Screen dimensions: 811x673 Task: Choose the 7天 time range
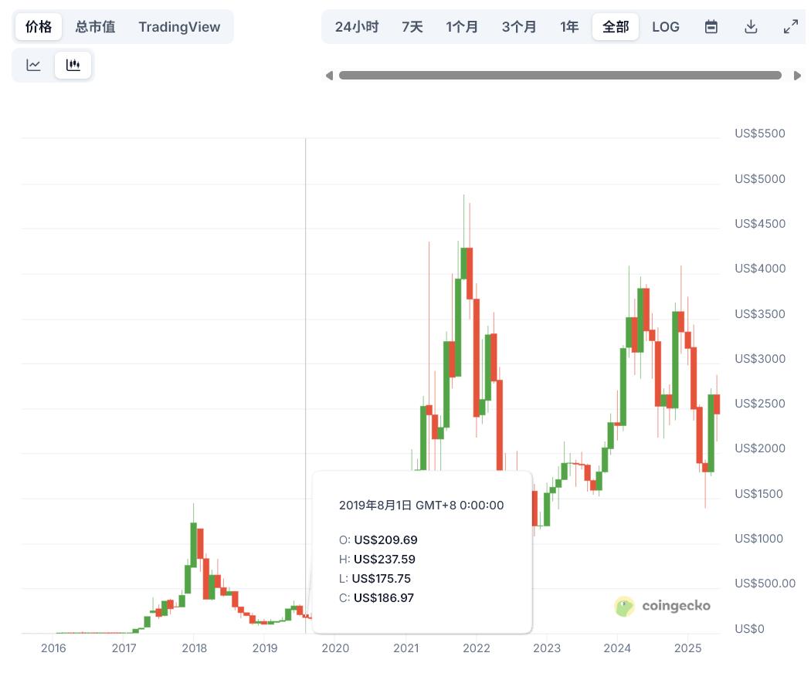click(x=412, y=26)
